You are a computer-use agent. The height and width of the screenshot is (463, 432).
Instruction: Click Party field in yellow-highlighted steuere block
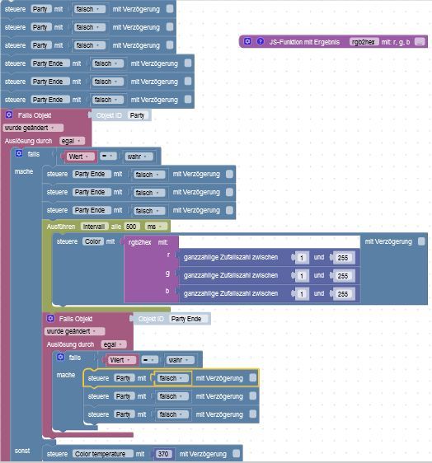(124, 378)
